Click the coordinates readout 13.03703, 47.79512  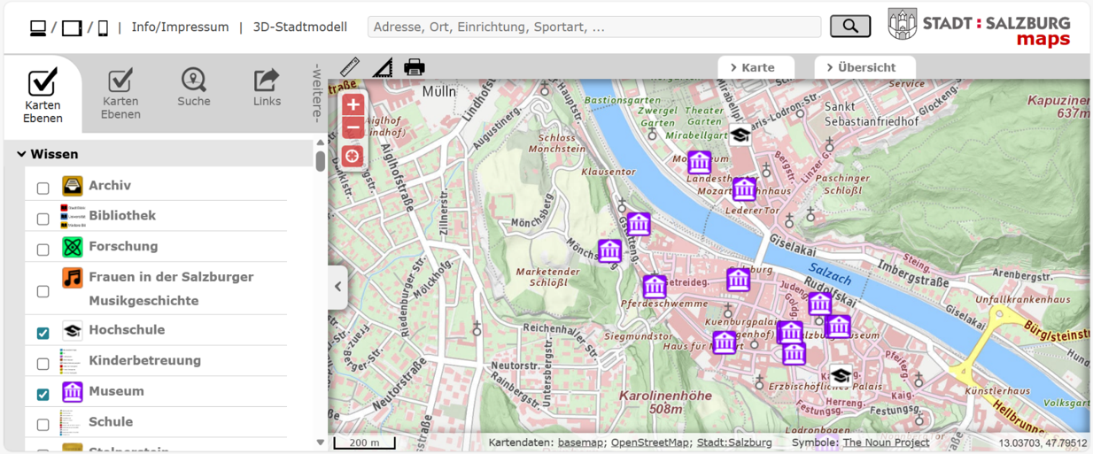1043,442
